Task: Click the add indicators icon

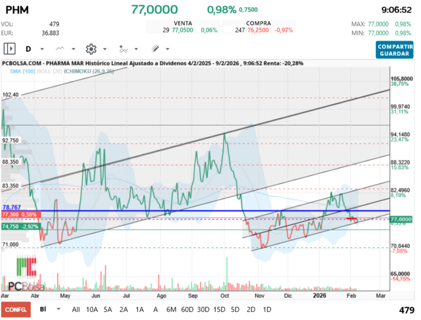Action: click(123, 49)
